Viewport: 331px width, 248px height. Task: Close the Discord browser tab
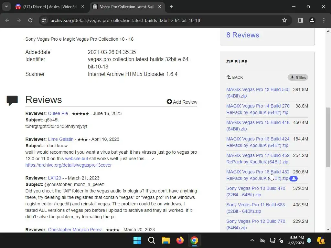(83, 7)
